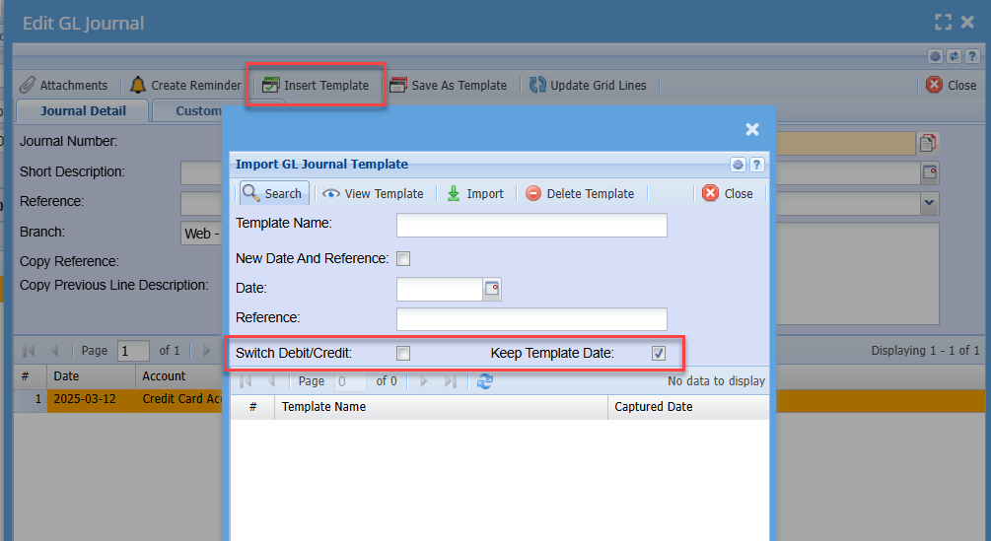Click the Date input in Import dialog
The image size is (991, 541).
440,289
